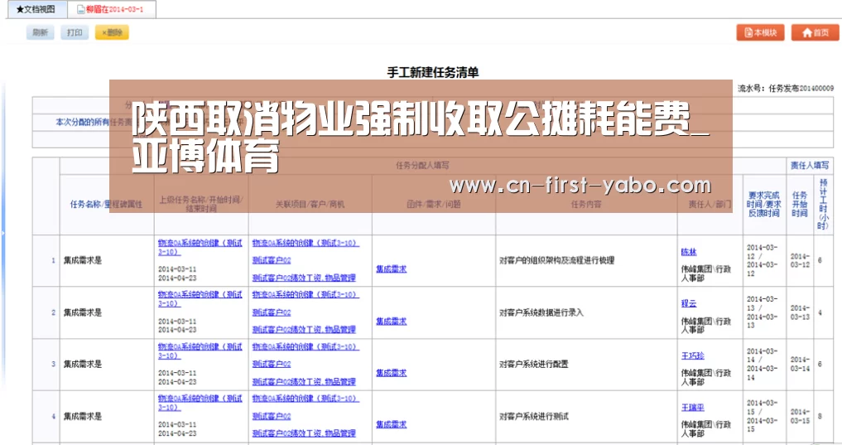Viewport: 842px width, 445px height.
Task: Open row 1 测试客户02 customer link
Action: click(x=272, y=260)
